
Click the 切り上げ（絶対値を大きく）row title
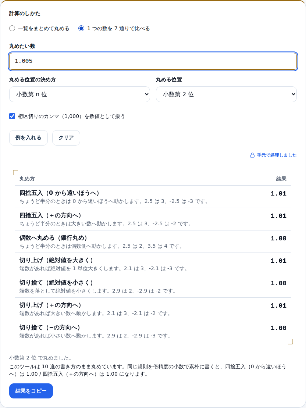pos(56,260)
